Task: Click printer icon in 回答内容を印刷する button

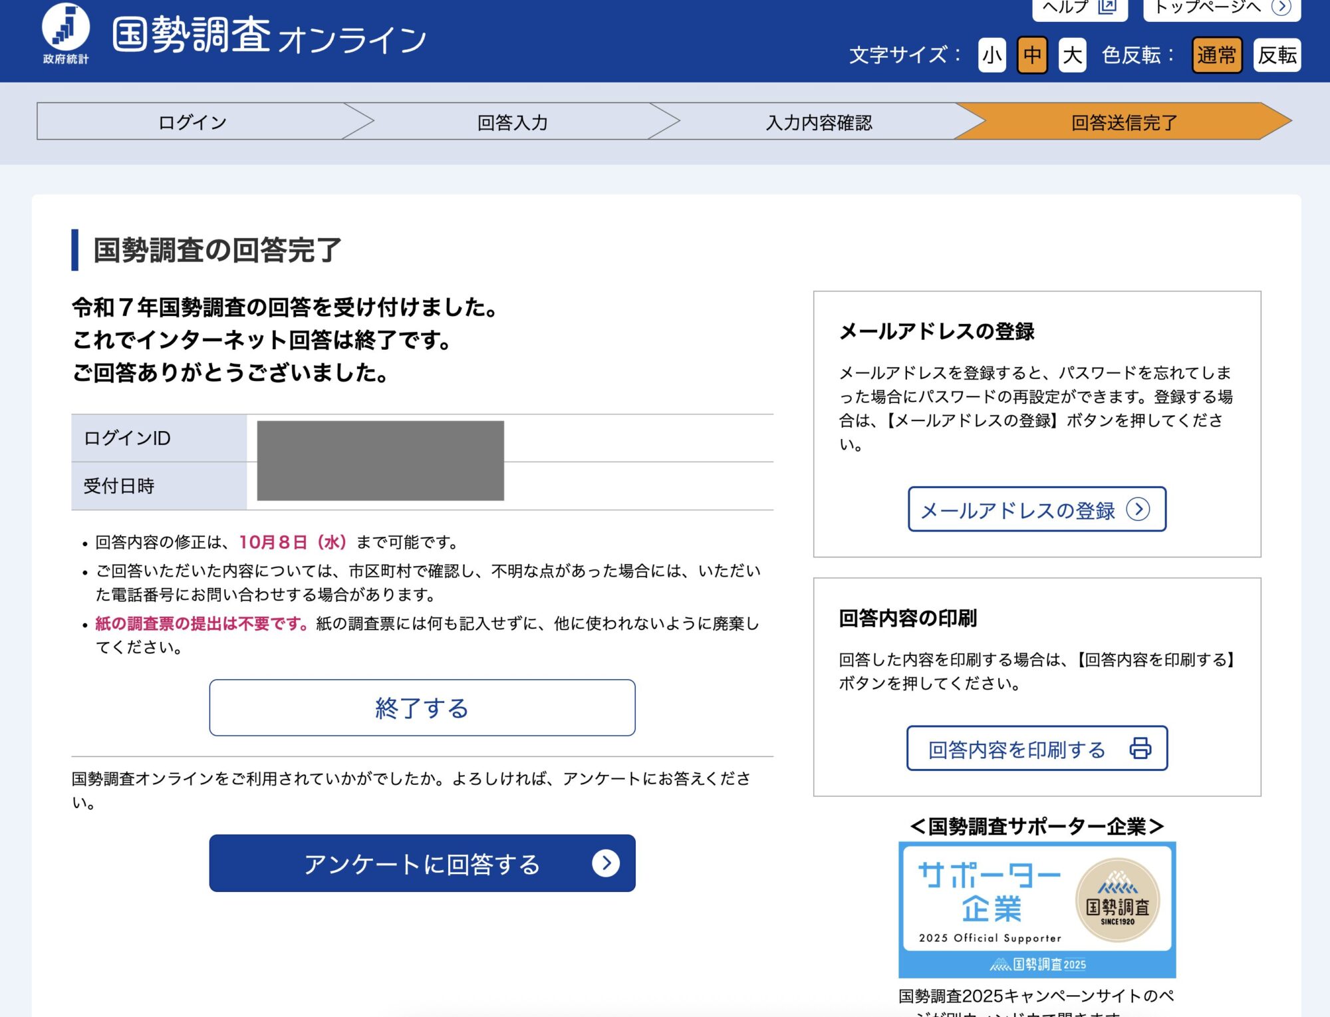Action: click(1140, 748)
